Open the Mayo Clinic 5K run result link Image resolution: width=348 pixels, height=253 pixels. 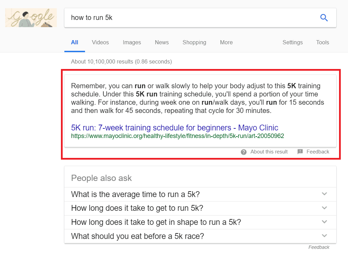click(175, 128)
